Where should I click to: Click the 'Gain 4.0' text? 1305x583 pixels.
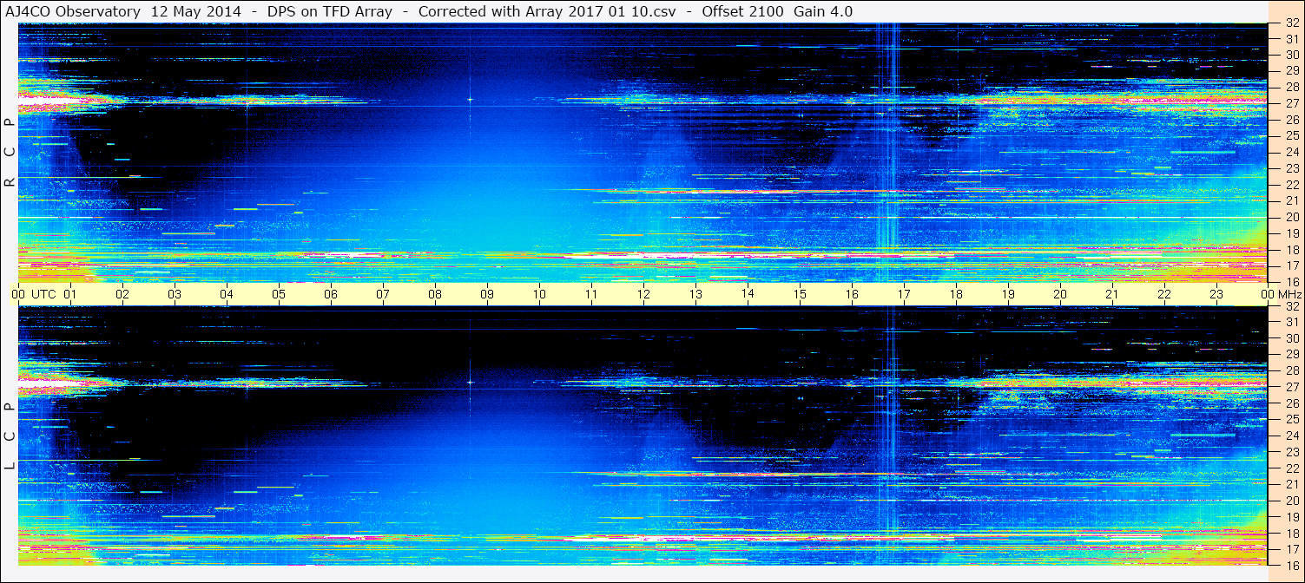pyautogui.click(x=823, y=11)
